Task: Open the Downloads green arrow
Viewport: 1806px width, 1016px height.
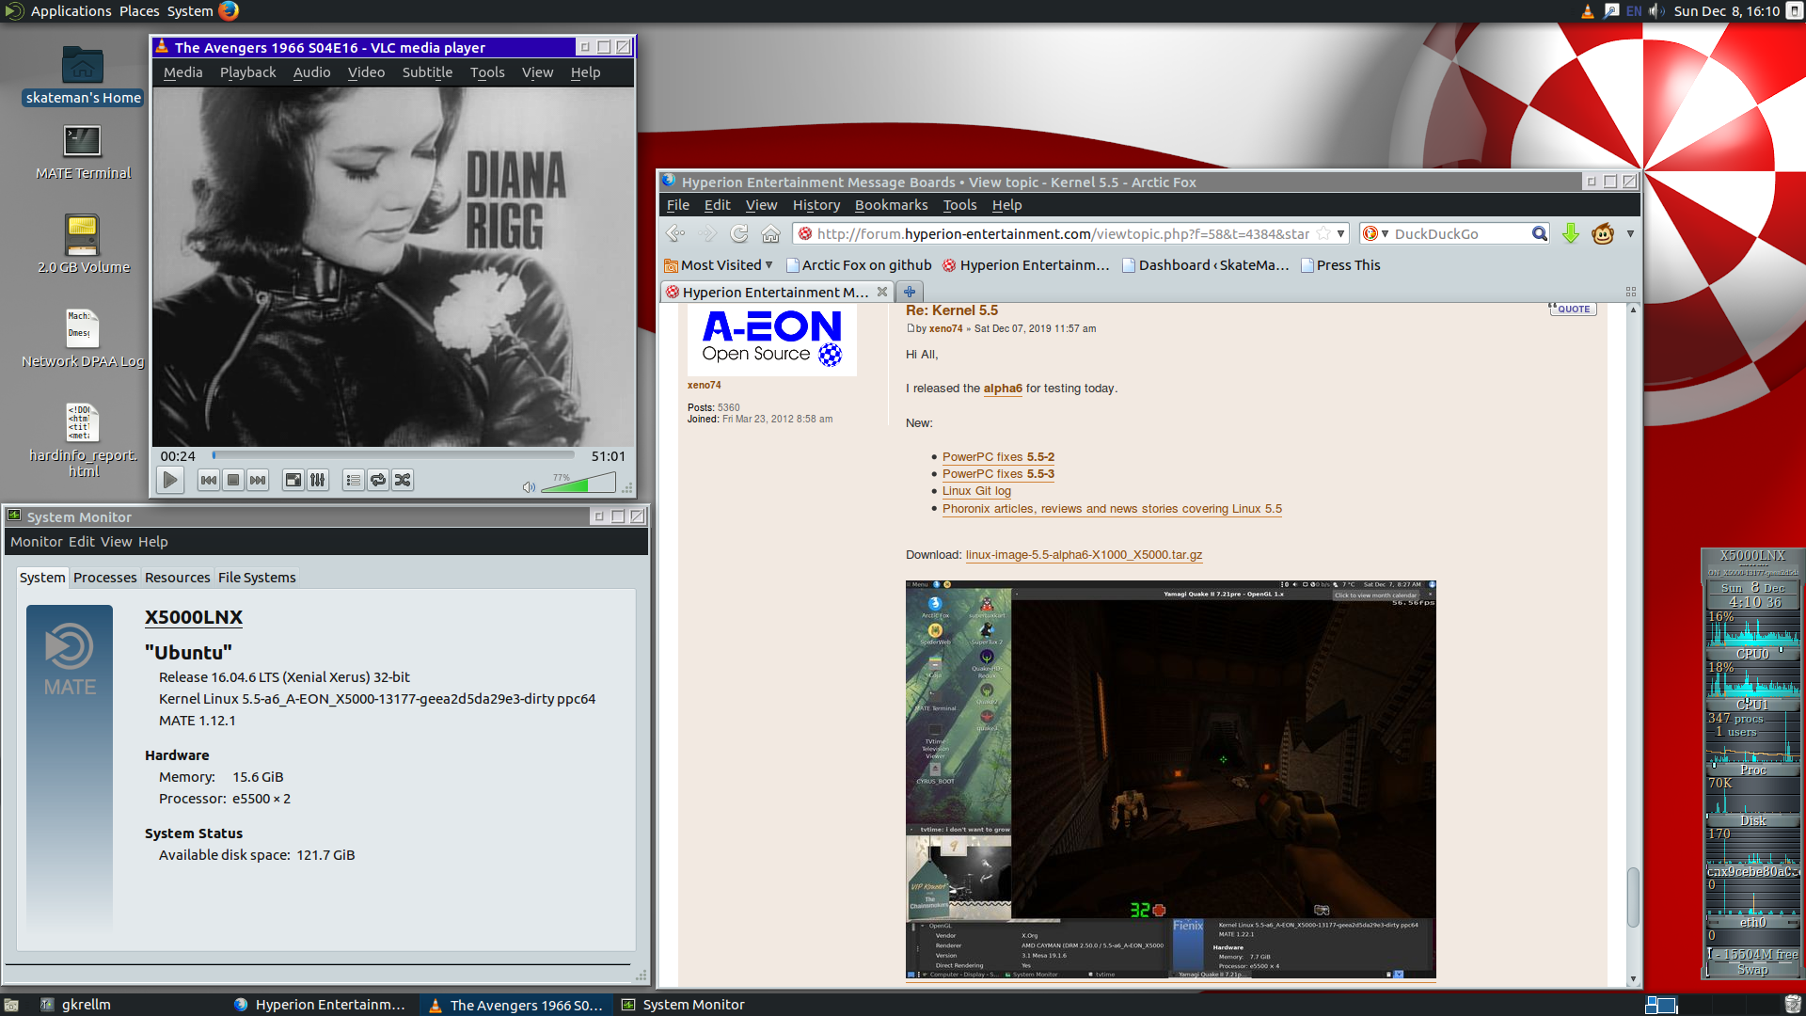Action: (x=1570, y=233)
